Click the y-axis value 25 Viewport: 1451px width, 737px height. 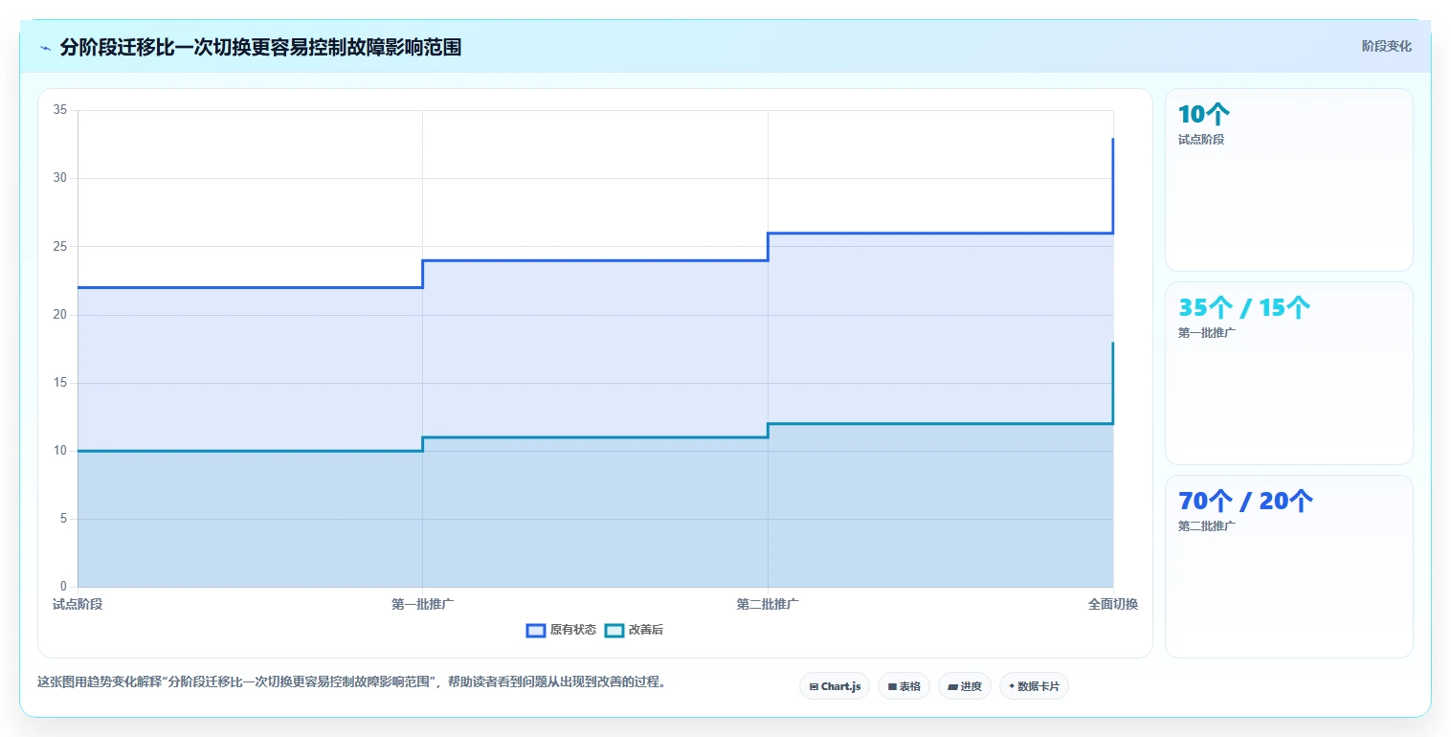point(59,246)
